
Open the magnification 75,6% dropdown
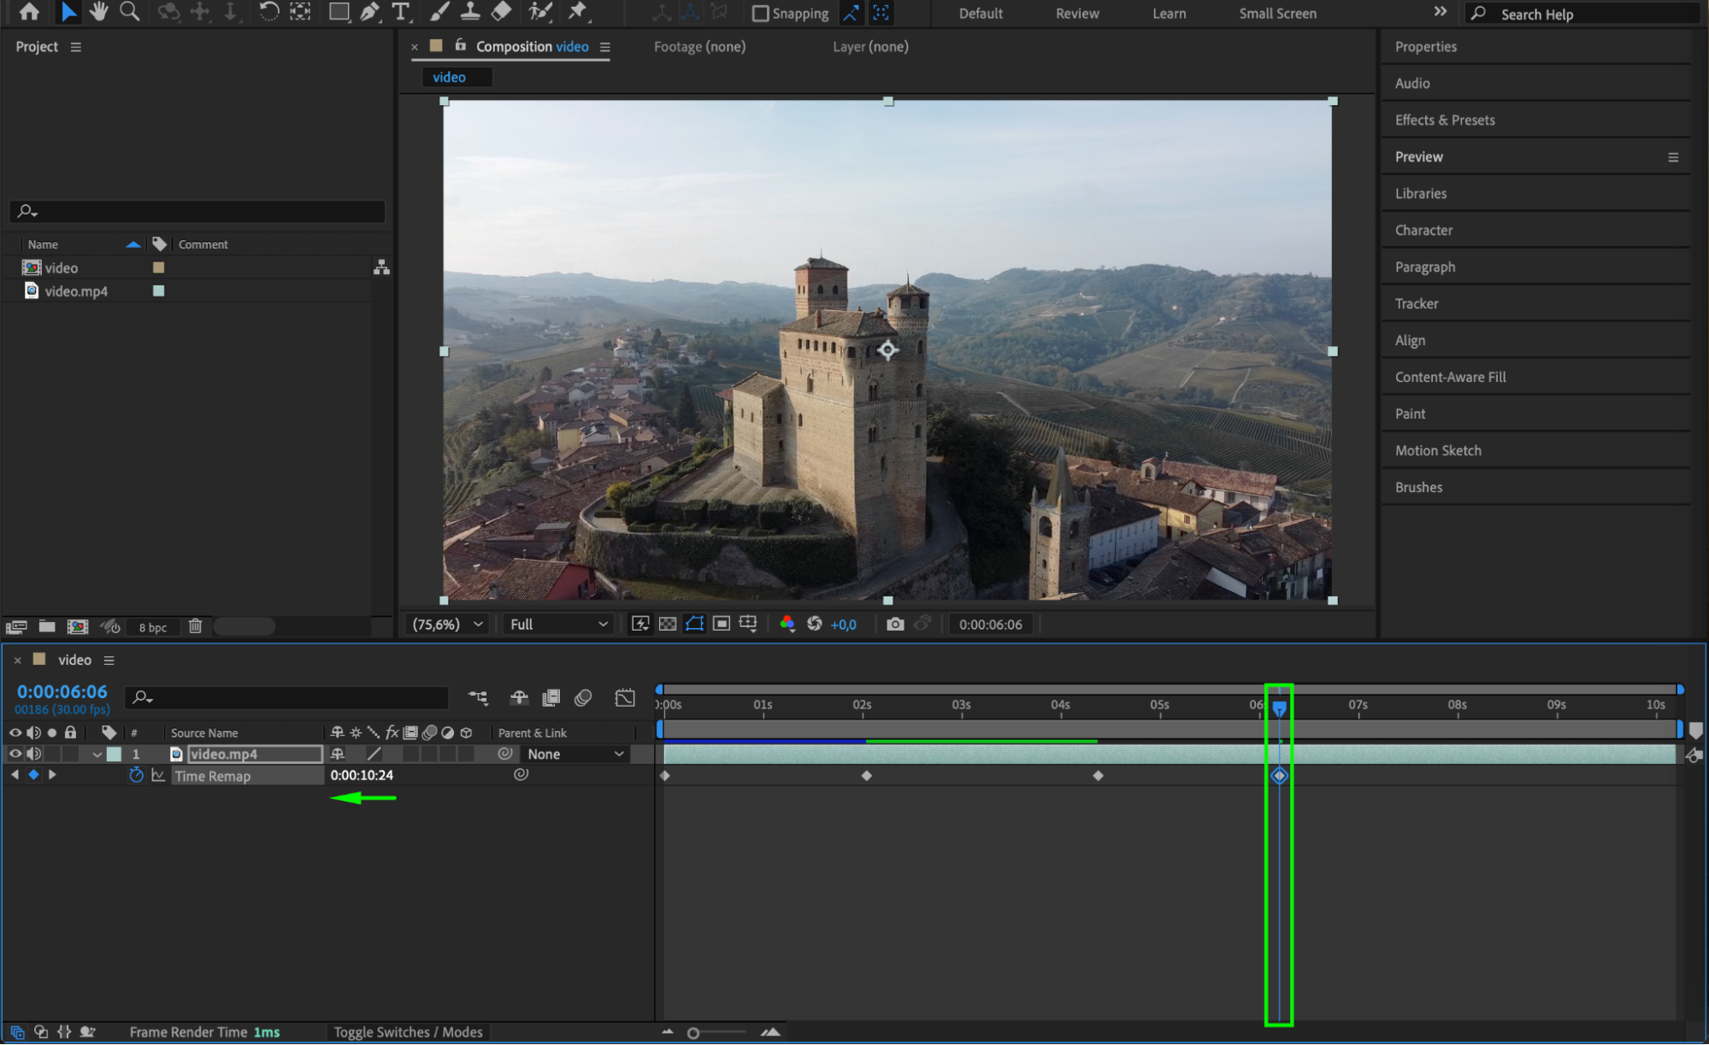448,625
